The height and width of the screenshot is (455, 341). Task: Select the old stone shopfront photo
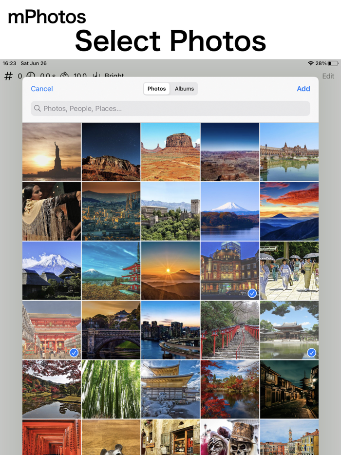click(170, 437)
